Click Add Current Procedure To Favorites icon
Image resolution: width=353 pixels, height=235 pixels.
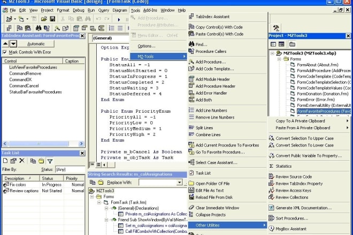pyautogui.click(x=191, y=145)
